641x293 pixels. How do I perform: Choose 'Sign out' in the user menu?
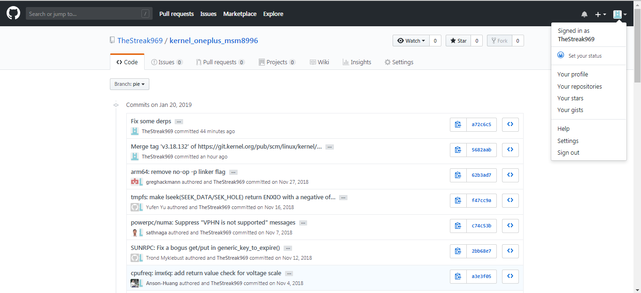(x=568, y=153)
